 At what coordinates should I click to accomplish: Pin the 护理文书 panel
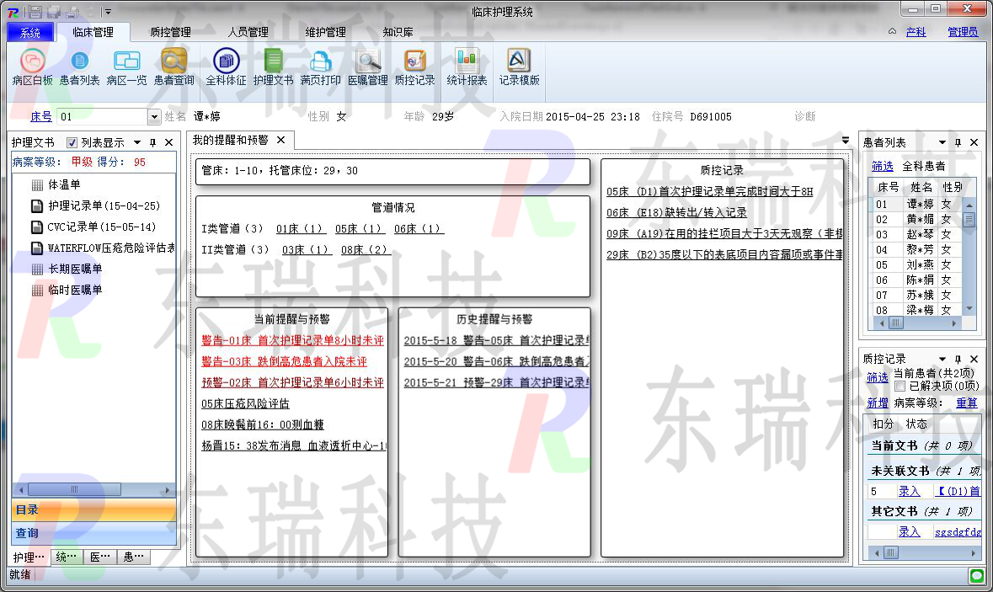[152, 142]
